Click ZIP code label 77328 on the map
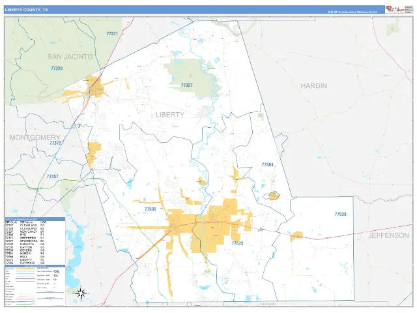The image size is (417, 313). click(x=57, y=68)
